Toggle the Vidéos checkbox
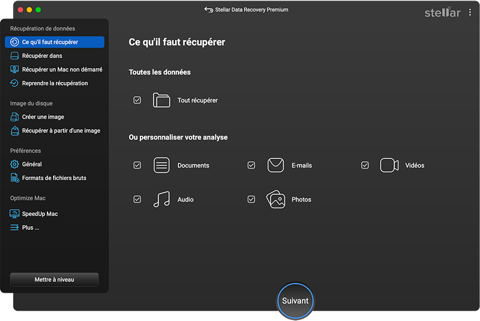Viewport: 480px width, 321px height. click(x=365, y=165)
